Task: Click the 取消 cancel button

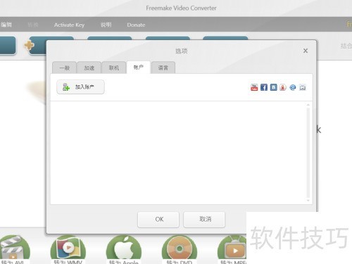Action: pyautogui.click(x=204, y=220)
